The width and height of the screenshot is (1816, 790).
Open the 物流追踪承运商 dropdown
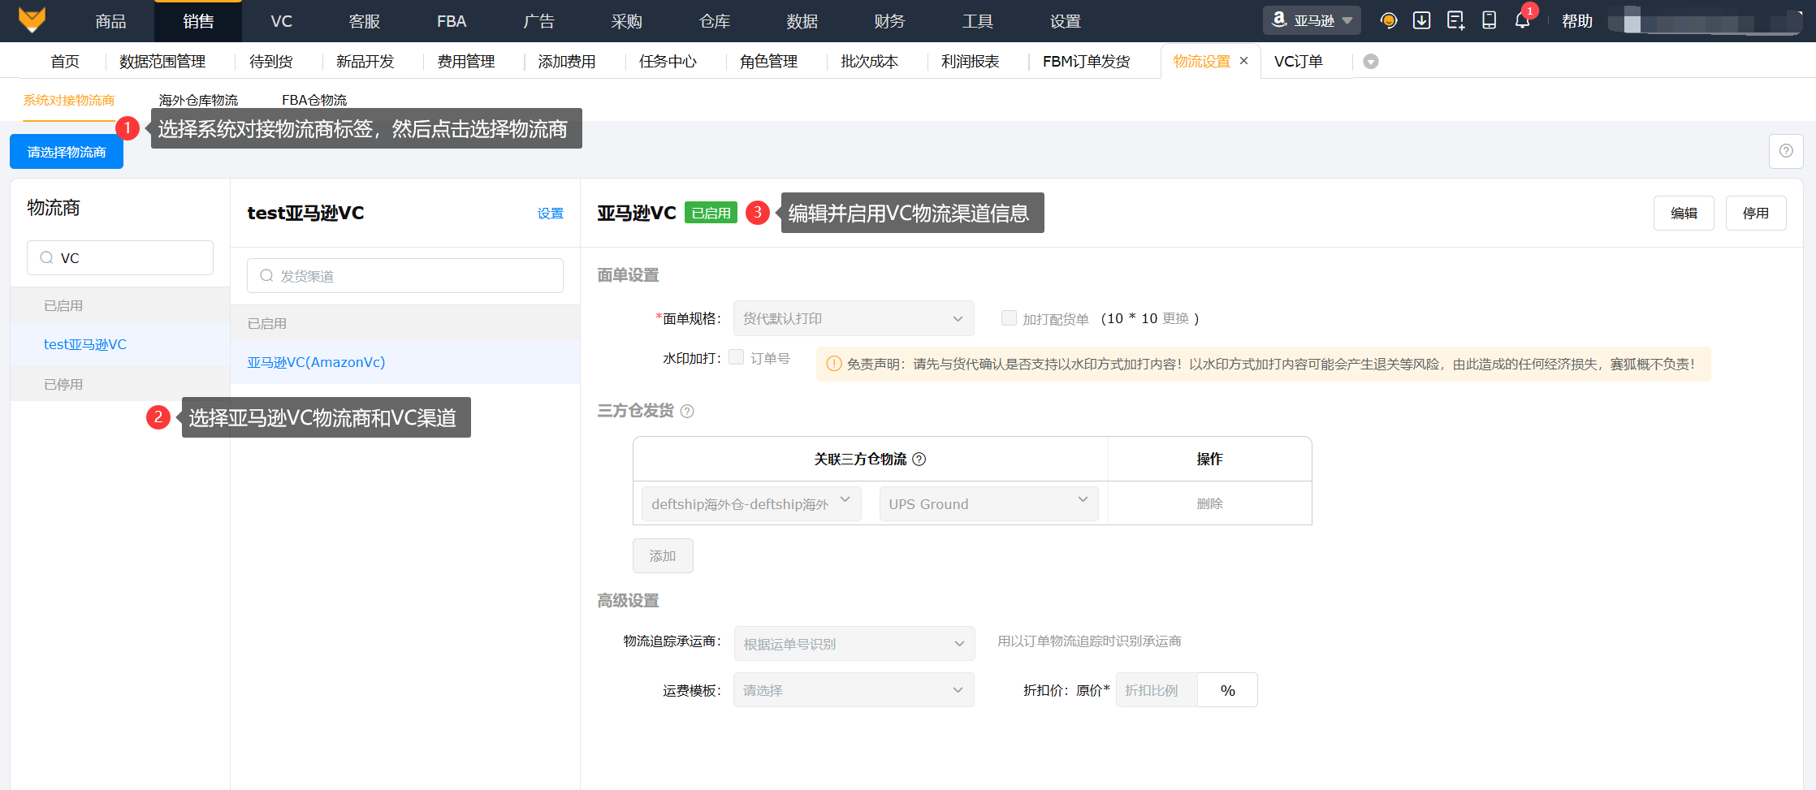pyautogui.click(x=854, y=644)
